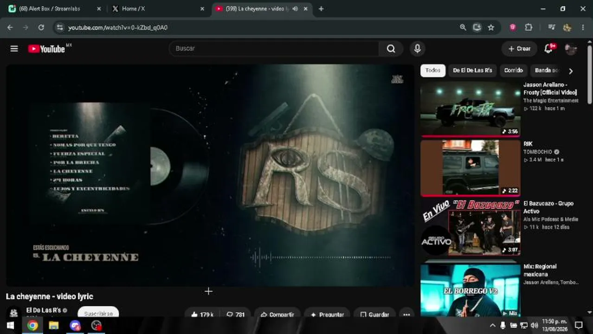Open the notifications bell
593x334 pixels.
click(548, 49)
